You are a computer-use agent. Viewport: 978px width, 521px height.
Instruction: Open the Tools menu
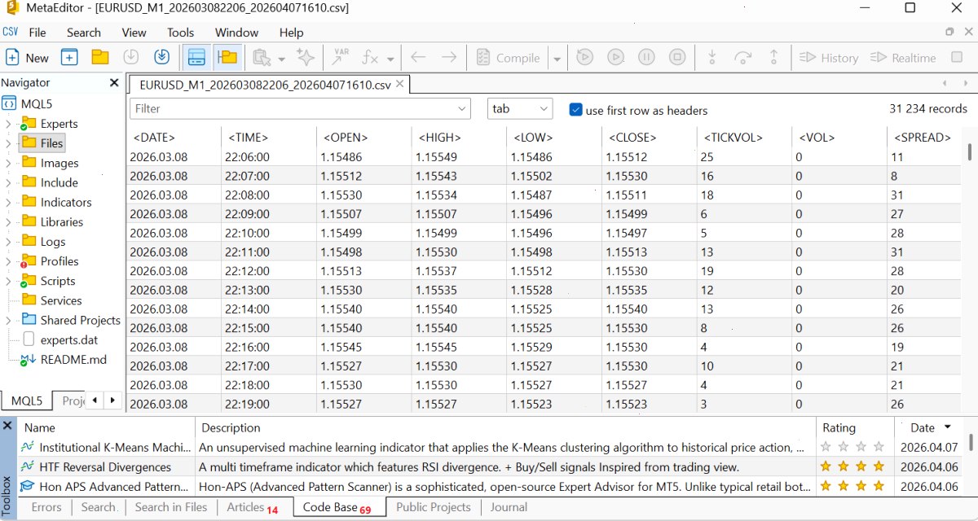tap(181, 33)
